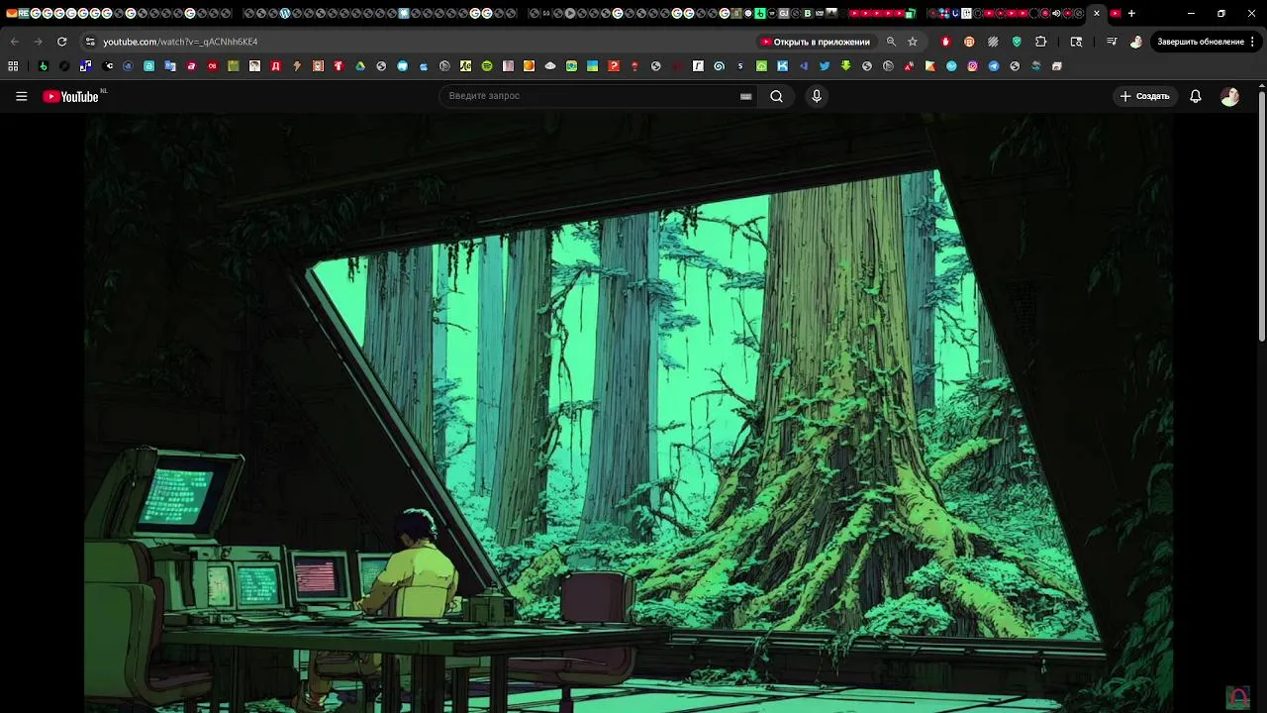The width and height of the screenshot is (1267, 713).
Task: Open Chrome three-dot menu
Action: (x=1253, y=42)
